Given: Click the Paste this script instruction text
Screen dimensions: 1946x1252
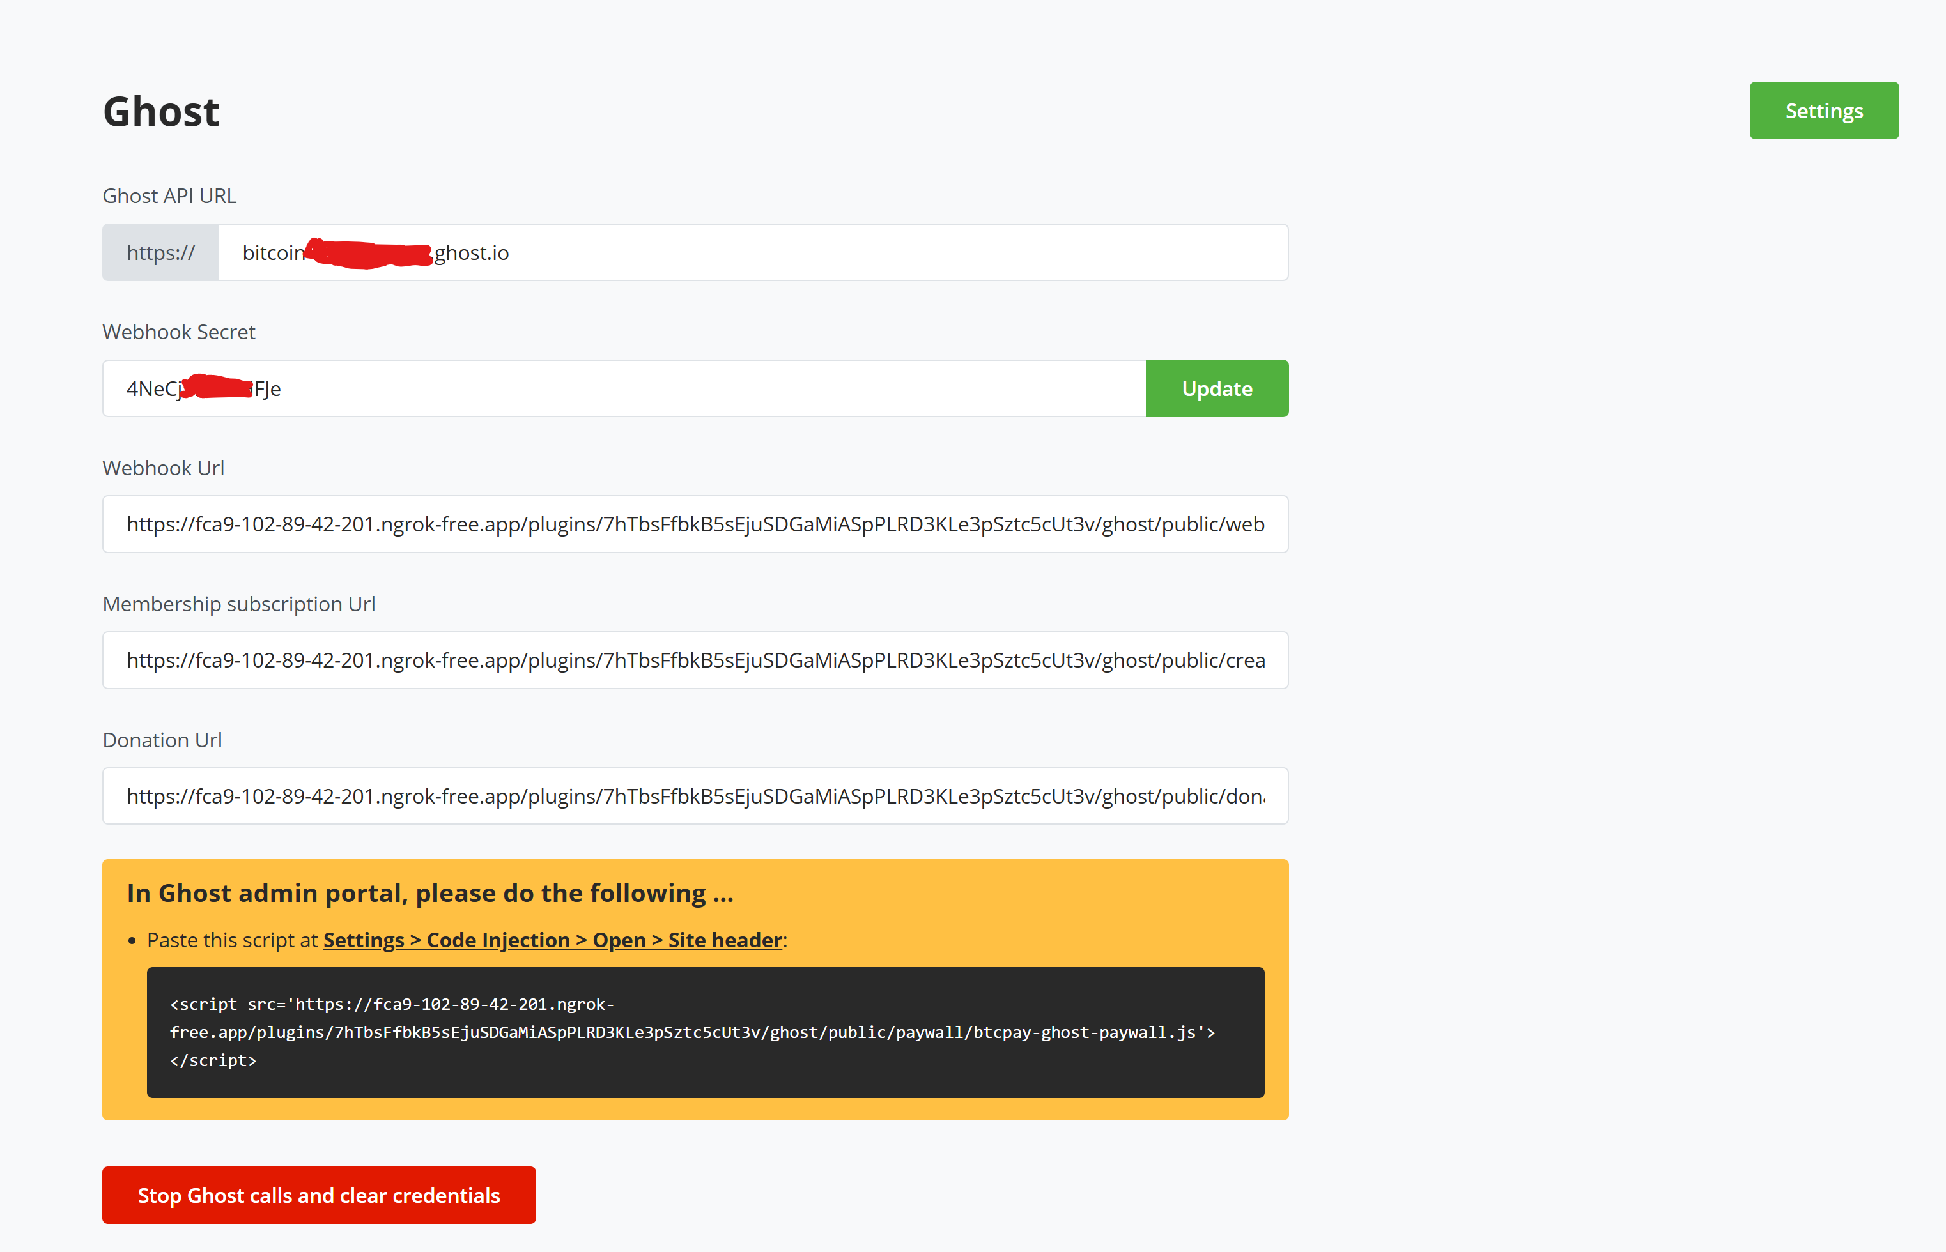Looking at the screenshot, I should point(466,939).
